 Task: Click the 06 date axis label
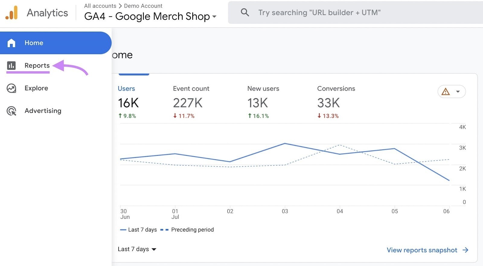coord(446,211)
